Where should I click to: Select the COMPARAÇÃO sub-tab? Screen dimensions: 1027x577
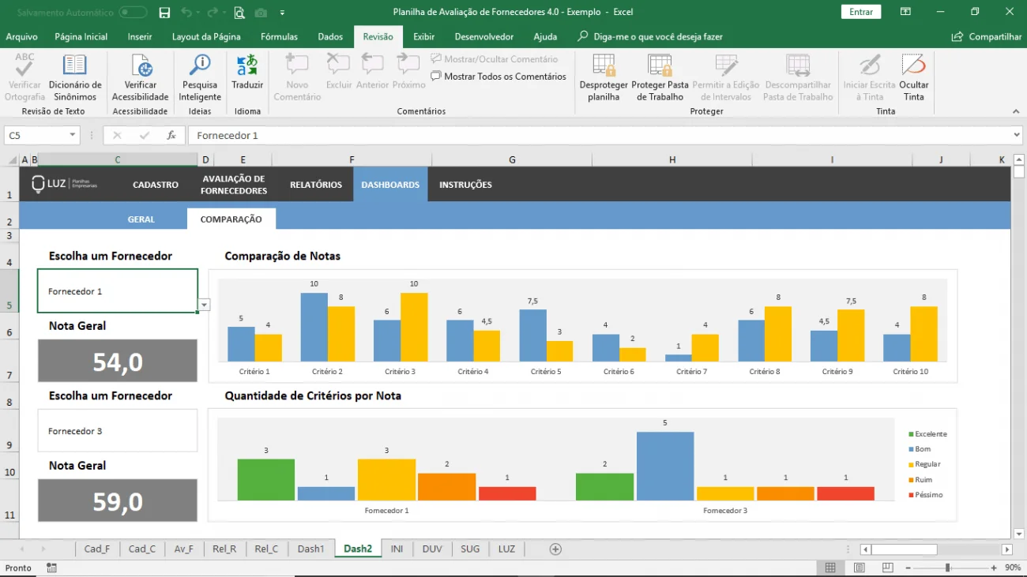tap(231, 219)
